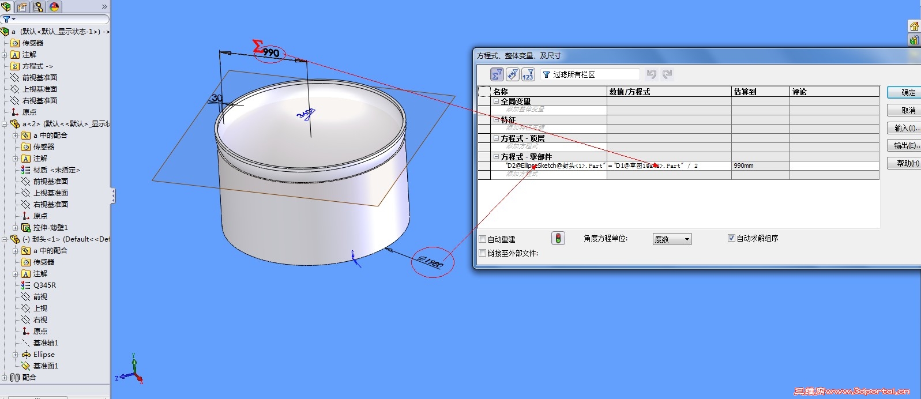921x399 pixels.
Task: Select the (-) 封头<1> part icon
Action: click(15, 239)
